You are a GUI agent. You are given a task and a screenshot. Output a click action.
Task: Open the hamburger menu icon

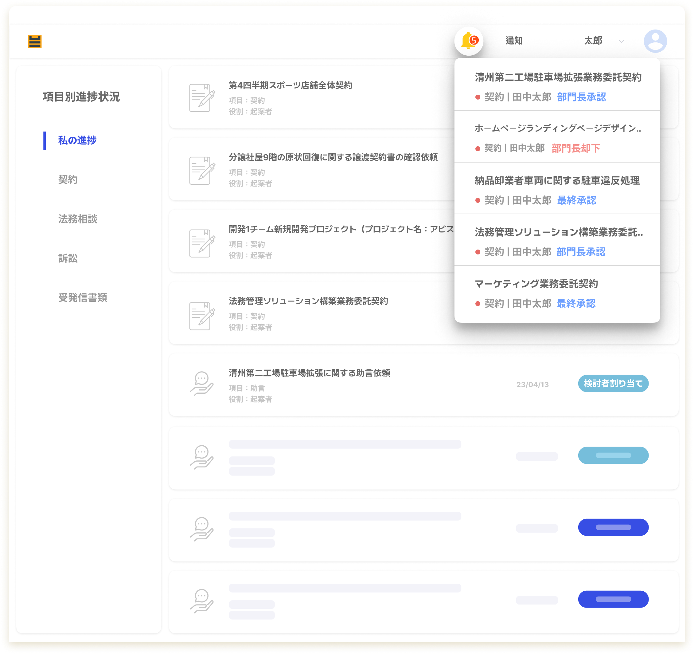(35, 41)
